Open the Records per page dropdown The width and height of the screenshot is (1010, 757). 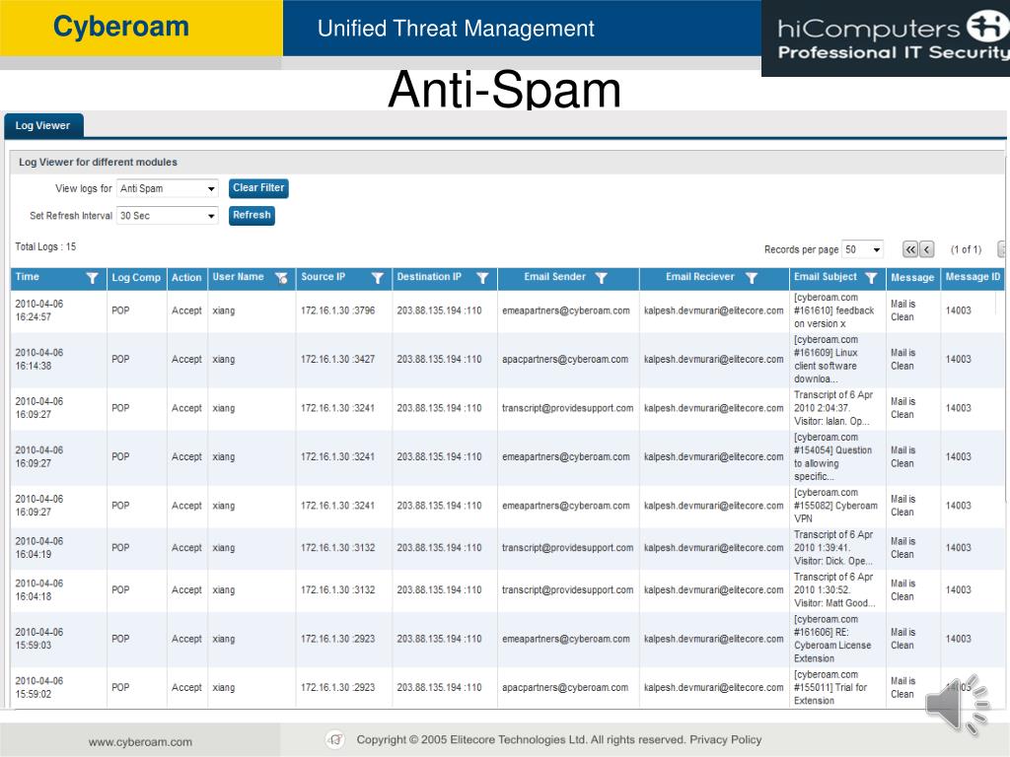pyautogui.click(x=862, y=249)
